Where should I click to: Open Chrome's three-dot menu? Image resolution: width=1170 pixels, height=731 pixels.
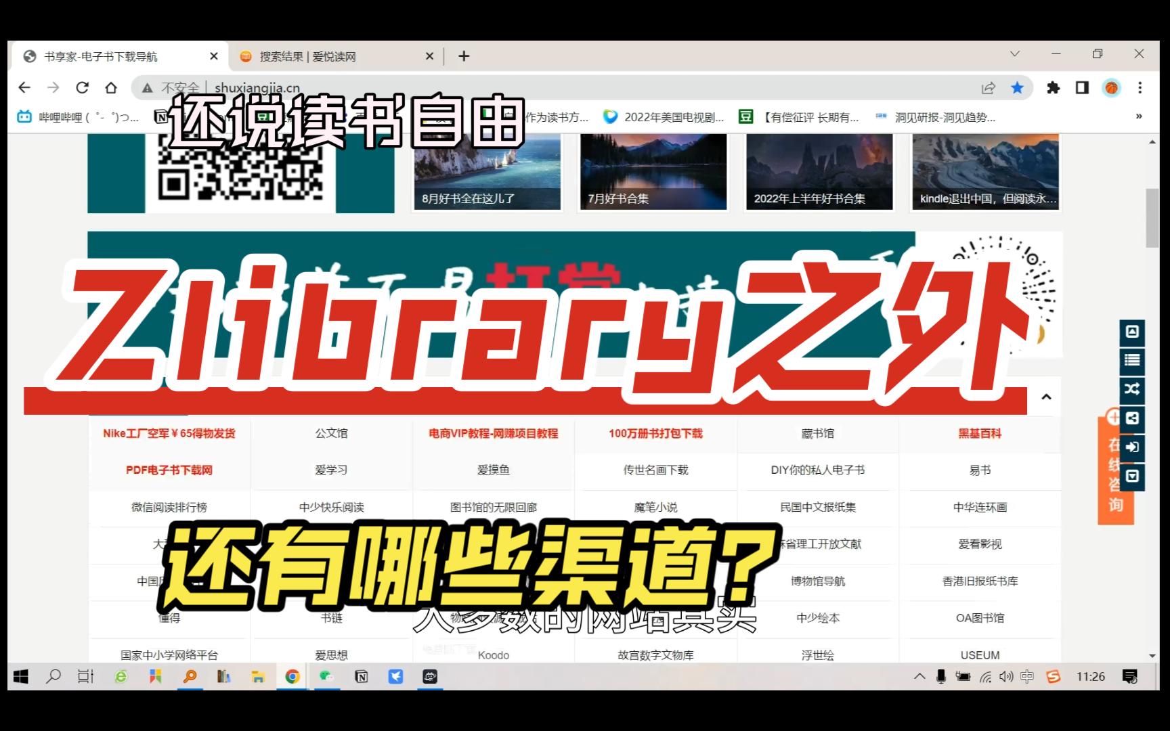(x=1140, y=87)
